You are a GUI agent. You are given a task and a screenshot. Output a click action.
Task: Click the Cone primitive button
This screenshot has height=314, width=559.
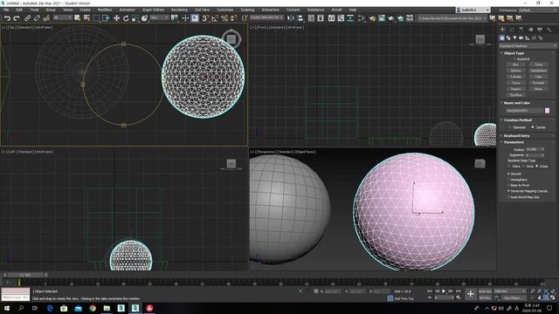point(538,65)
